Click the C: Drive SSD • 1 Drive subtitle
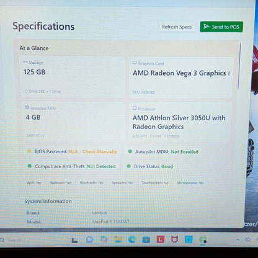The width and height of the screenshot is (258, 258). pos(43,91)
